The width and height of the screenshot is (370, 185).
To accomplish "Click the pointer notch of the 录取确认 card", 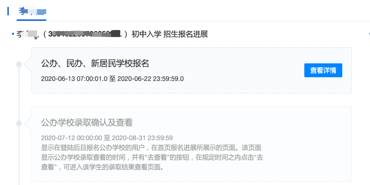I will pyautogui.click(x=28, y=123).
